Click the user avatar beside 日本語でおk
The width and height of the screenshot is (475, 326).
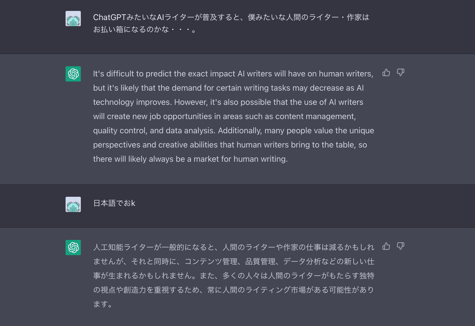73,204
